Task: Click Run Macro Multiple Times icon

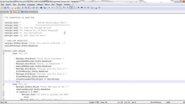Action: coord(88,8)
